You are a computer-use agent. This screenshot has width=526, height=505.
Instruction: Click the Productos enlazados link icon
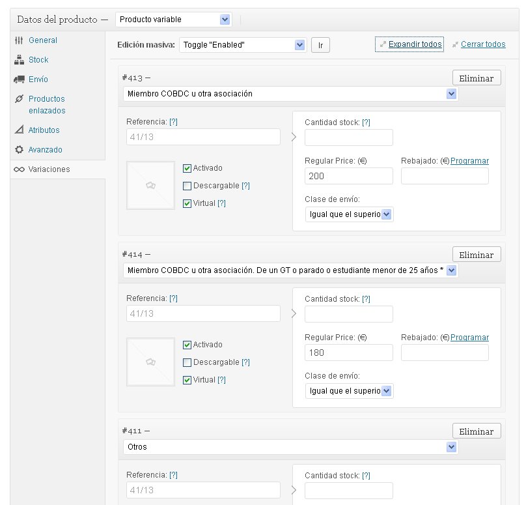click(x=19, y=98)
